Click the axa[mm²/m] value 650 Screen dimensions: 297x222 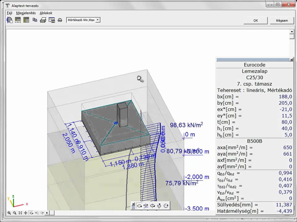tap(287, 147)
